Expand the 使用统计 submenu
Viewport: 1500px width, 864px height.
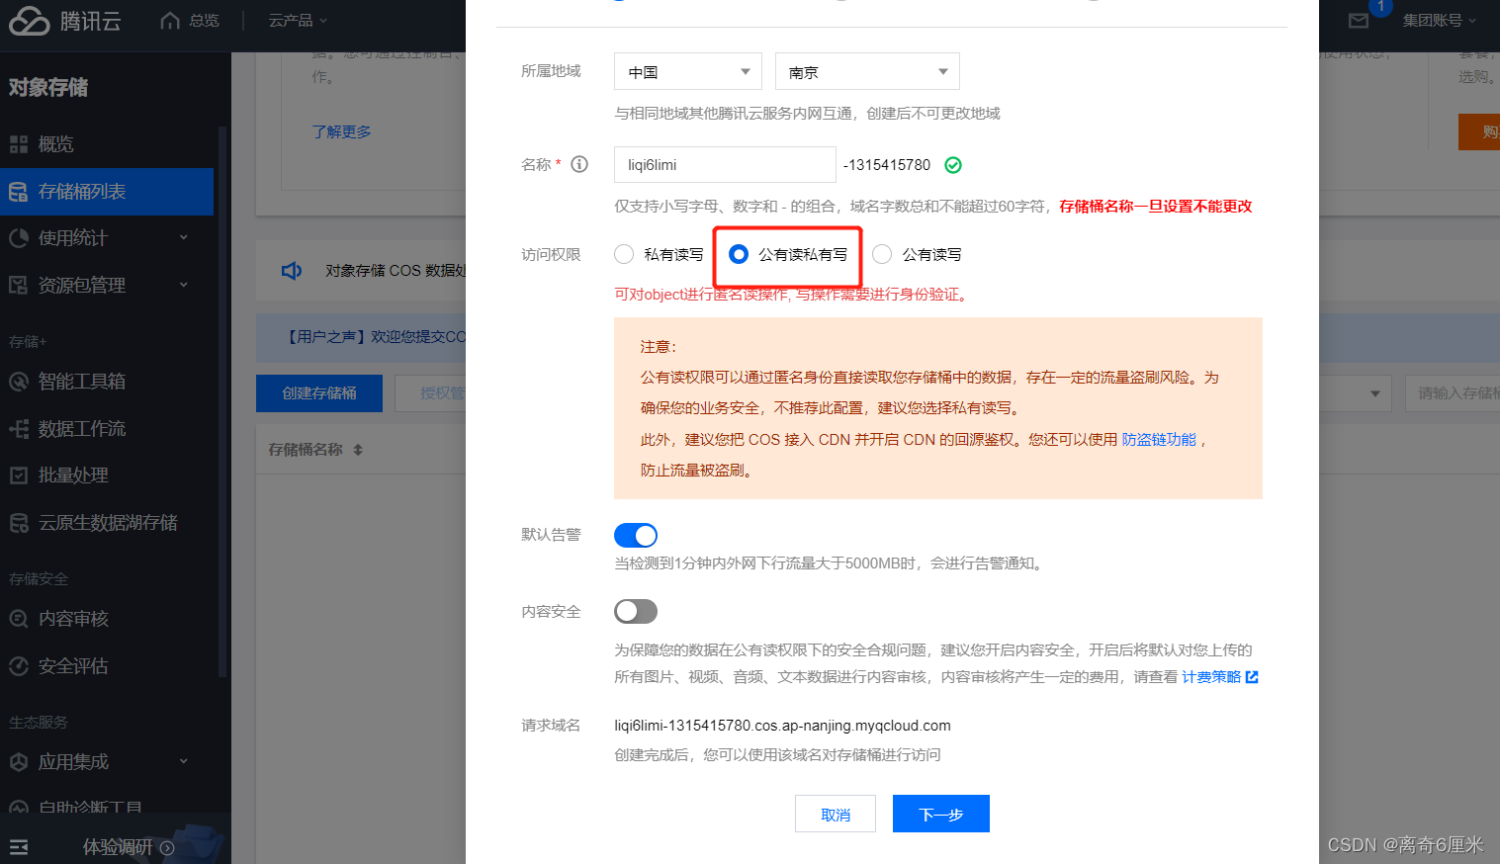pos(184,237)
